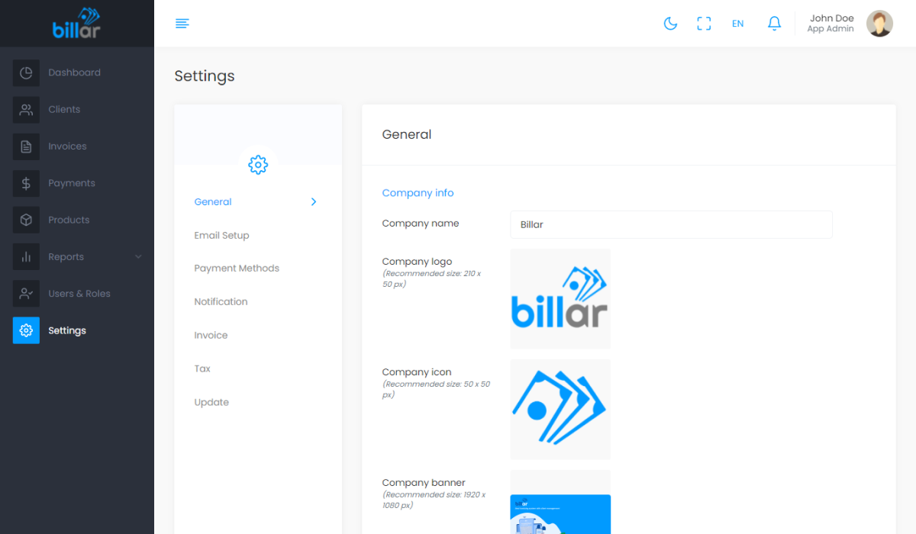Click the company banner image
The image size is (916, 534).
click(560, 502)
